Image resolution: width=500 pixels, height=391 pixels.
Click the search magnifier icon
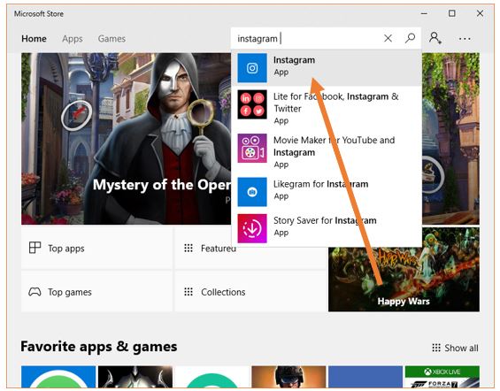[x=410, y=38]
